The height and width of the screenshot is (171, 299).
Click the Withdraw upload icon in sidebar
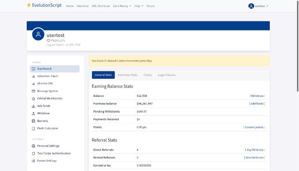point(33,114)
